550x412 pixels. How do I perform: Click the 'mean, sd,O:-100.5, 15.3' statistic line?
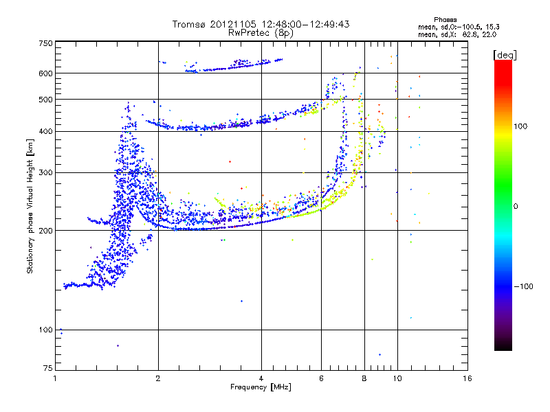tap(459, 27)
